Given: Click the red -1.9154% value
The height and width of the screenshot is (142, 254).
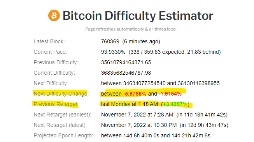Looking at the screenshot, I should pos(170,94).
